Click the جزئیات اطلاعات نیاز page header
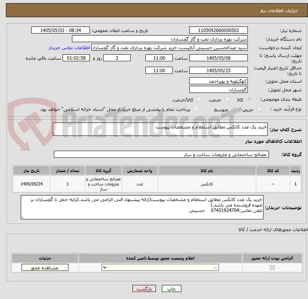 tap(157, 10)
